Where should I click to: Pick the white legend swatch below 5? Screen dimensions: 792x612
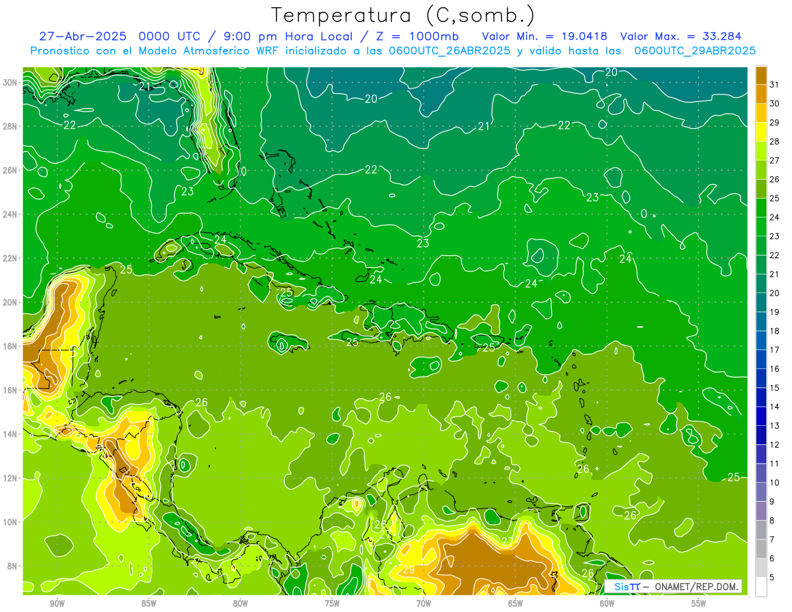coord(761,587)
